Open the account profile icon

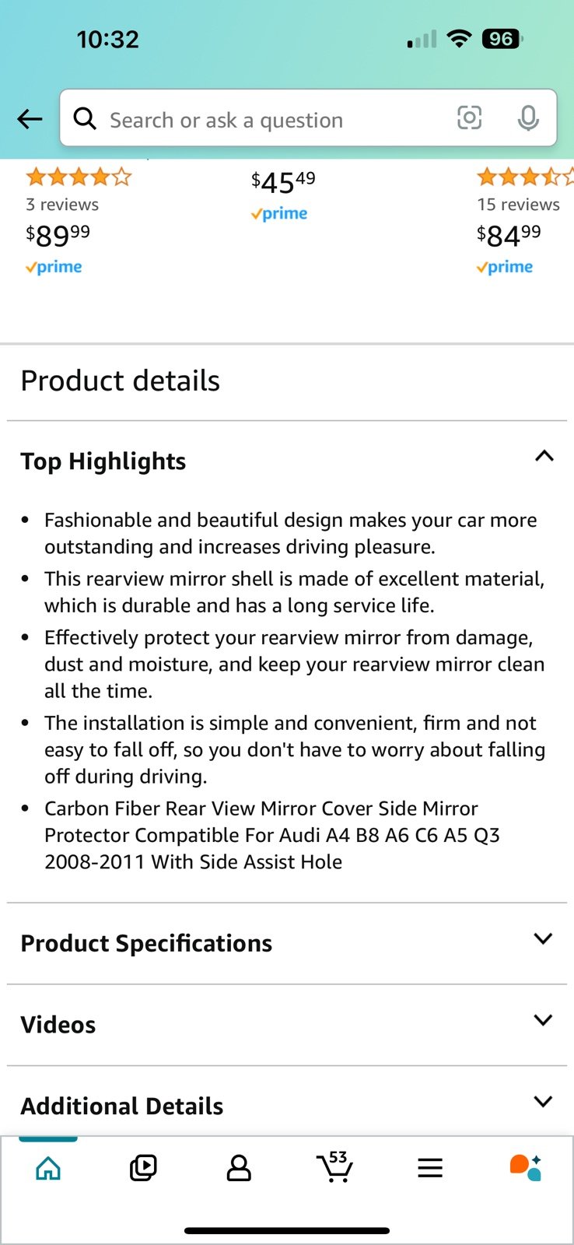coord(239,1168)
